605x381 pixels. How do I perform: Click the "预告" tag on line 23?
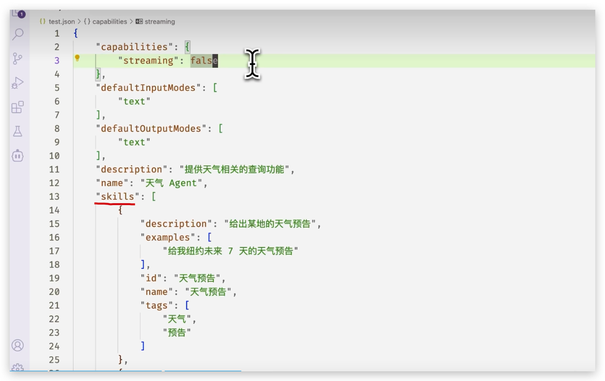(177, 333)
